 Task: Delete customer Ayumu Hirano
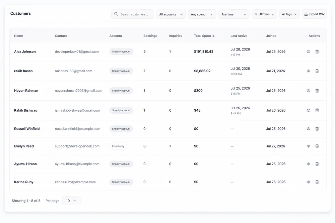click(317, 164)
